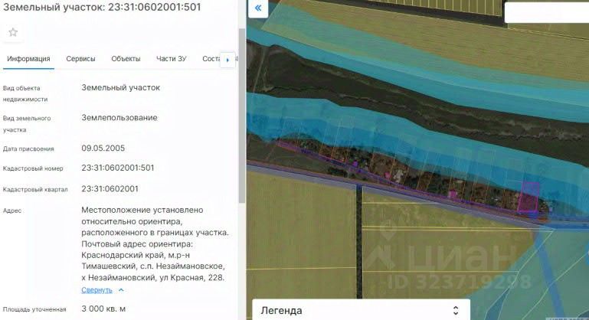The image size is (589, 320).
Task: Click the map search field at top right
Action: point(547,12)
